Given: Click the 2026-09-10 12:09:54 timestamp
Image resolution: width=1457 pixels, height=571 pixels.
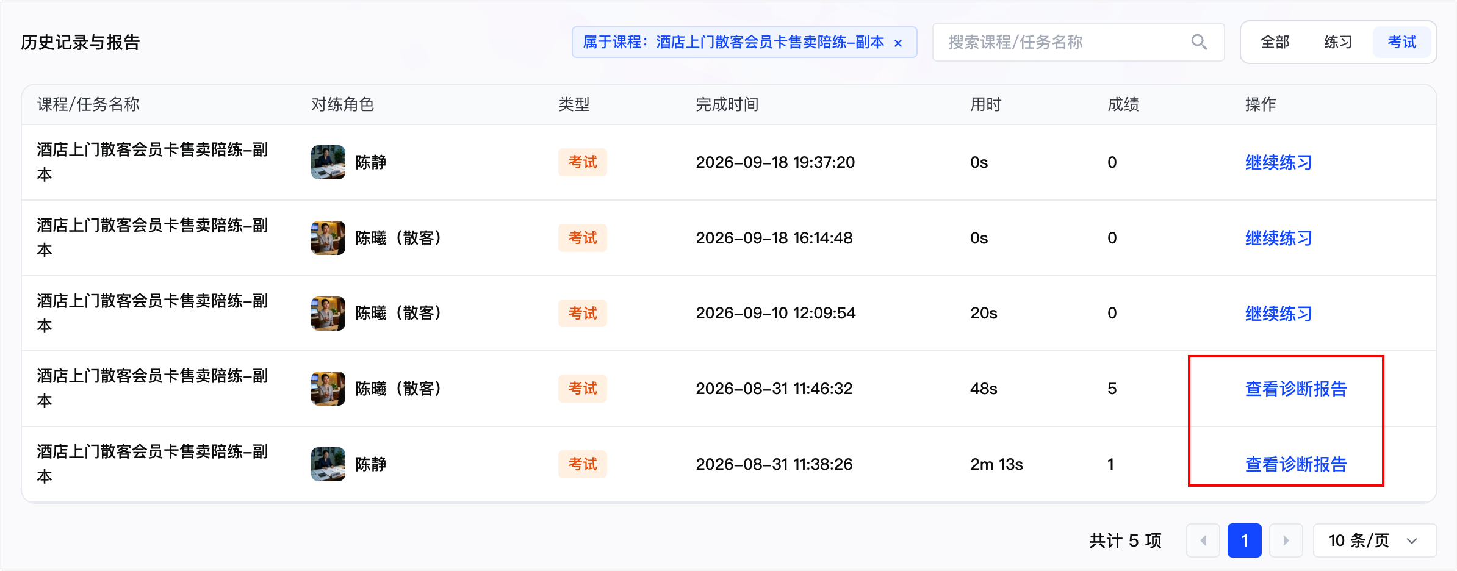Looking at the screenshot, I should coord(775,314).
